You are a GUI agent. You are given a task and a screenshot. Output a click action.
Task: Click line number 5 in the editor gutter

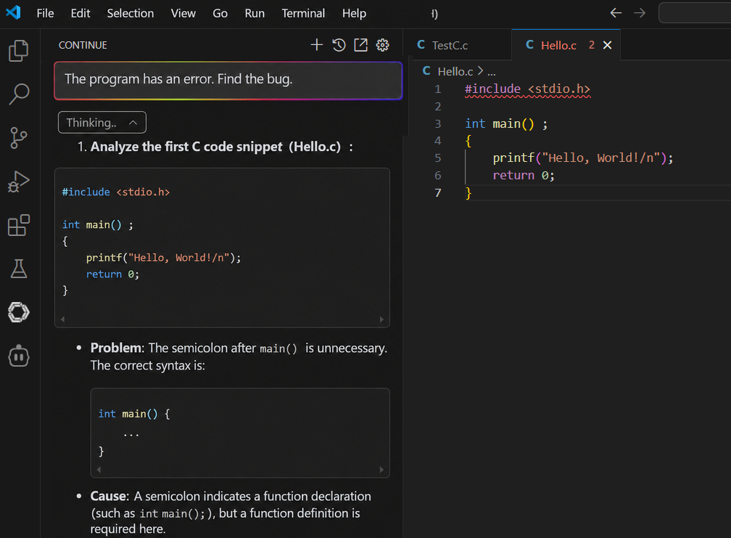tap(438, 158)
